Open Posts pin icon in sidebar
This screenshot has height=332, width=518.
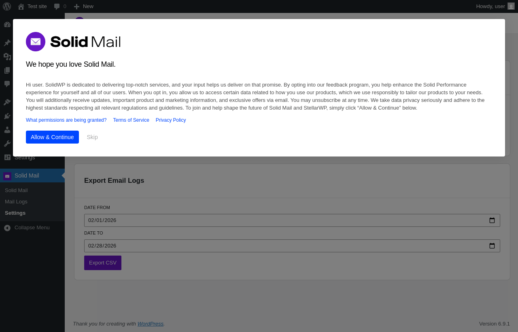(7, 43)
